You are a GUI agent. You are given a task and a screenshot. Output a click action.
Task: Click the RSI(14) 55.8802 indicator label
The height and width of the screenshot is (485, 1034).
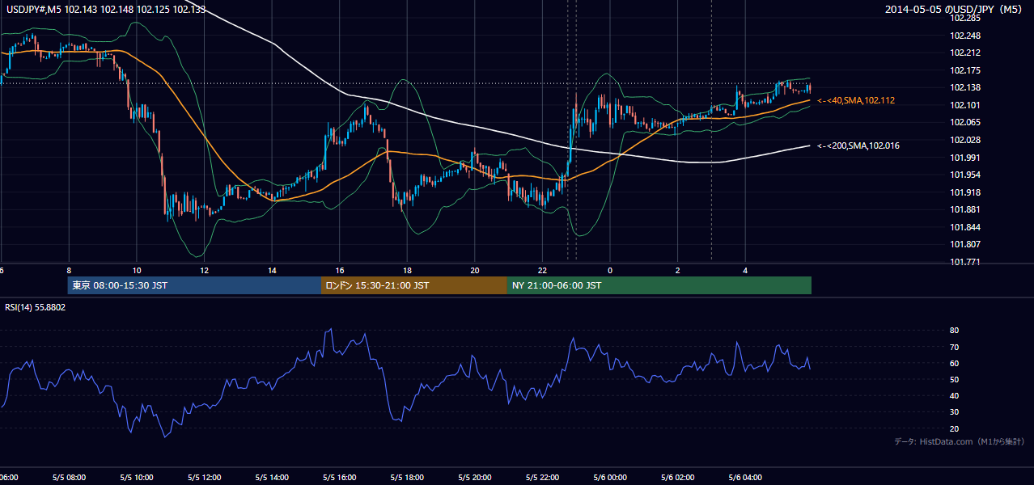tap(36, 307)
